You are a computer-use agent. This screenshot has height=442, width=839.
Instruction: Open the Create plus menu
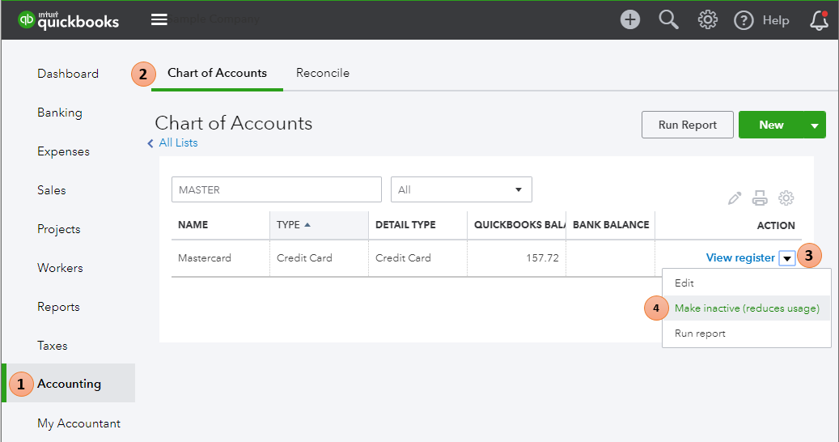(x=629, y=19)
